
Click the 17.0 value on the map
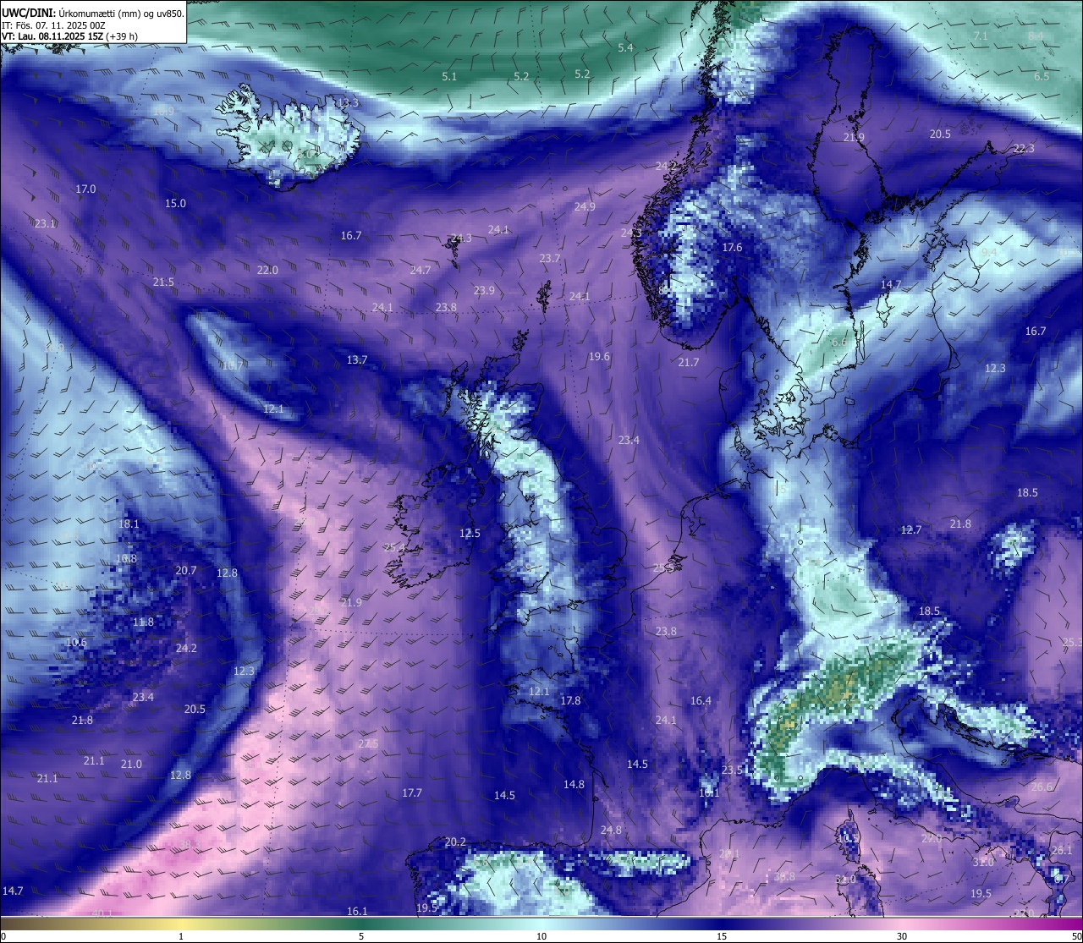pos(85,189)
